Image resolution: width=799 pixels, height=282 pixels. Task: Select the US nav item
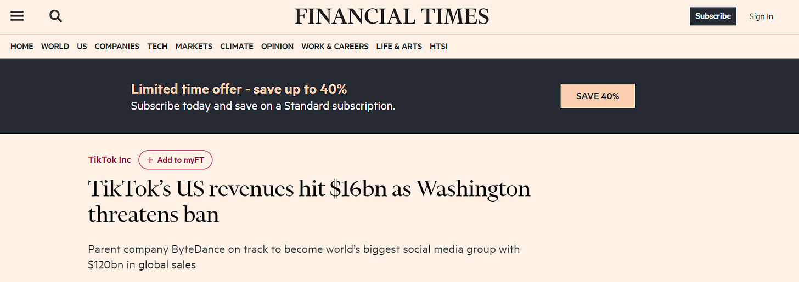coord(82,47)
